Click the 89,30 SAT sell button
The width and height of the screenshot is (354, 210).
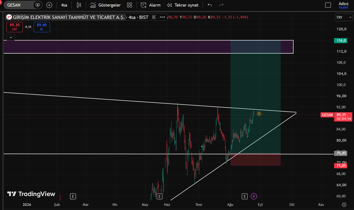point(14,27)
